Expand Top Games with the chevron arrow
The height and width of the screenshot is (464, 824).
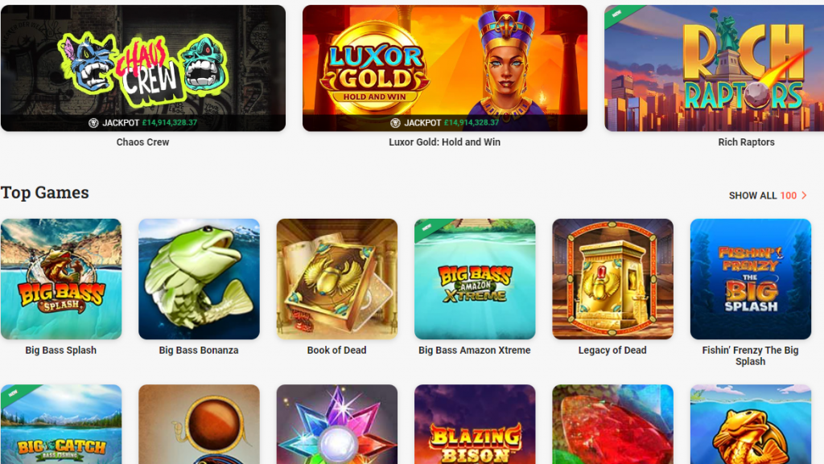pos(804,195)
